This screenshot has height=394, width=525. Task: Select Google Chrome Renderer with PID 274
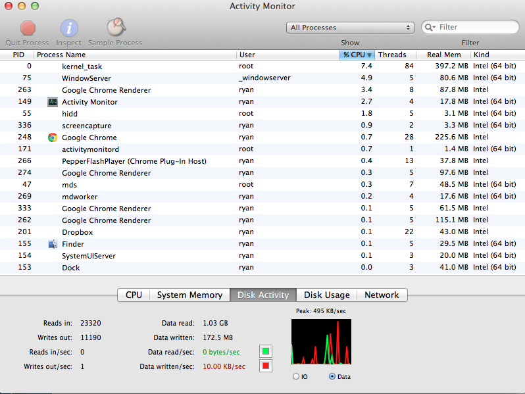click(262, 173)
